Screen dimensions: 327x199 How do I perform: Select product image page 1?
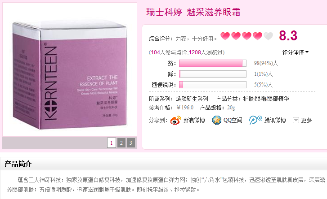[112, 143]
